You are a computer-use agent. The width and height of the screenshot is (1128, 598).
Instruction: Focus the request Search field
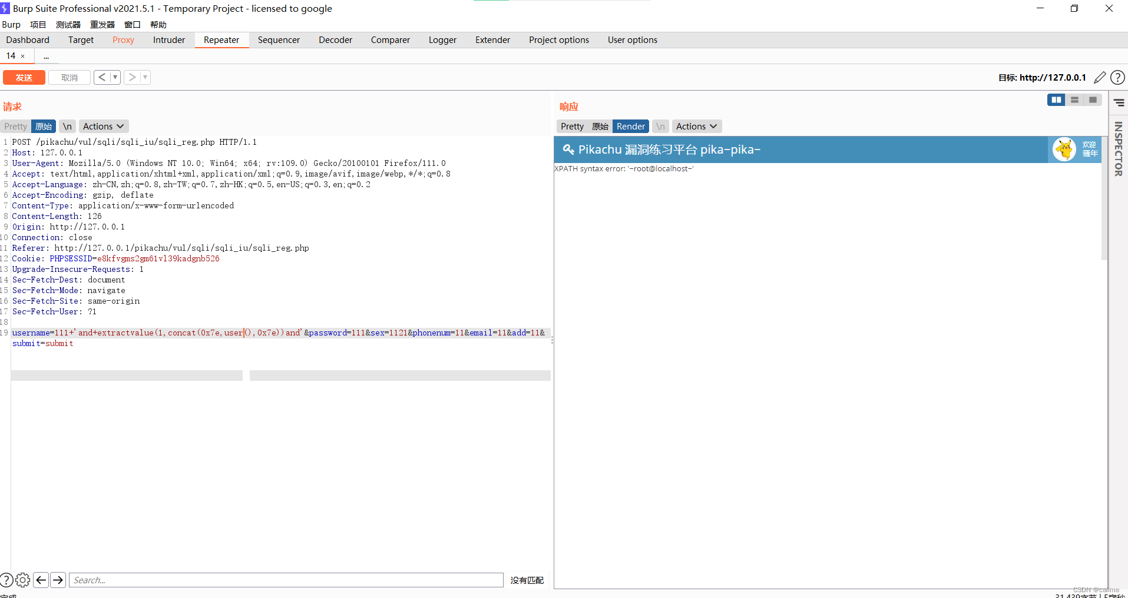click(x=286, y=580)
